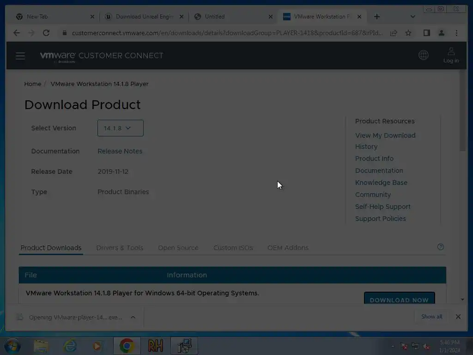Screen dimensions: 473x355
Task: Open the Self-Help Support link
Action: [382, 207]
